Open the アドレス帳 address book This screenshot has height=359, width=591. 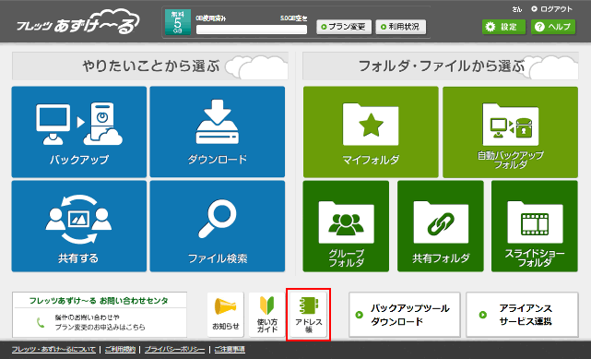(309, 315)
